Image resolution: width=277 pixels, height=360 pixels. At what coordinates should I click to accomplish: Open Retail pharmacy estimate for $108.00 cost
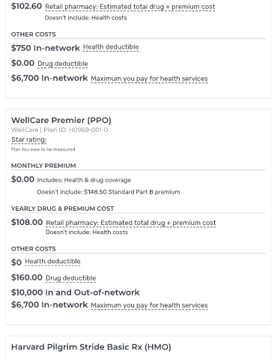point(131,223)
